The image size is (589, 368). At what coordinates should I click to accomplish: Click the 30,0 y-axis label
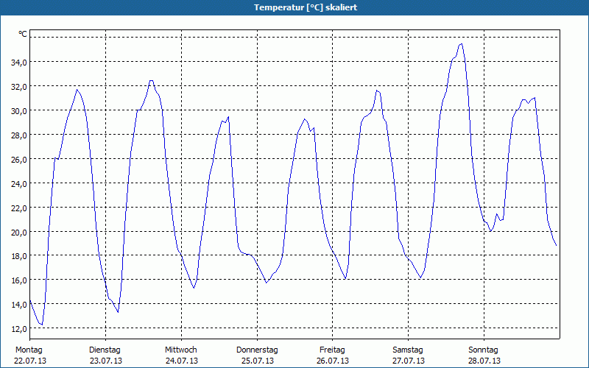[x=19, y=111]
